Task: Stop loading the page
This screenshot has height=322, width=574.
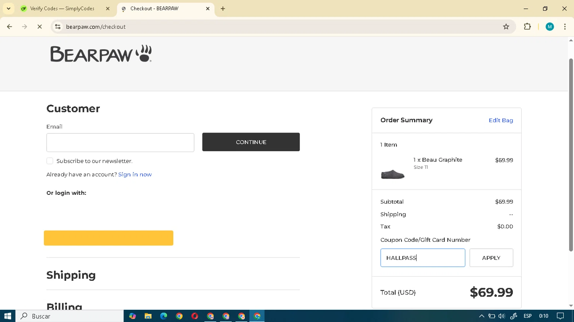Action: [x=39, y=27]
